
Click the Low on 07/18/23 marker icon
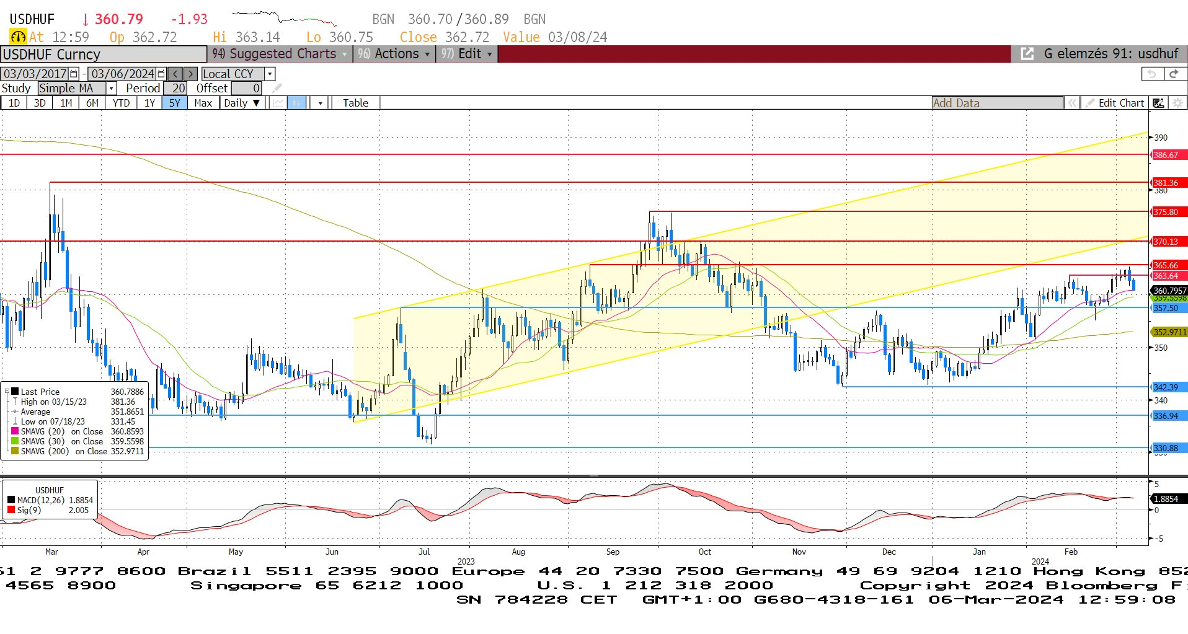point(16,421)
